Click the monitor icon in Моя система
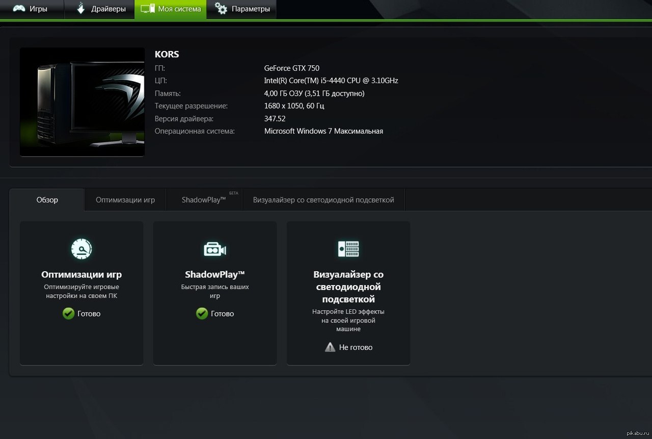Image resolution: width=652 pixels, height=439 pixels. point(148,9)
